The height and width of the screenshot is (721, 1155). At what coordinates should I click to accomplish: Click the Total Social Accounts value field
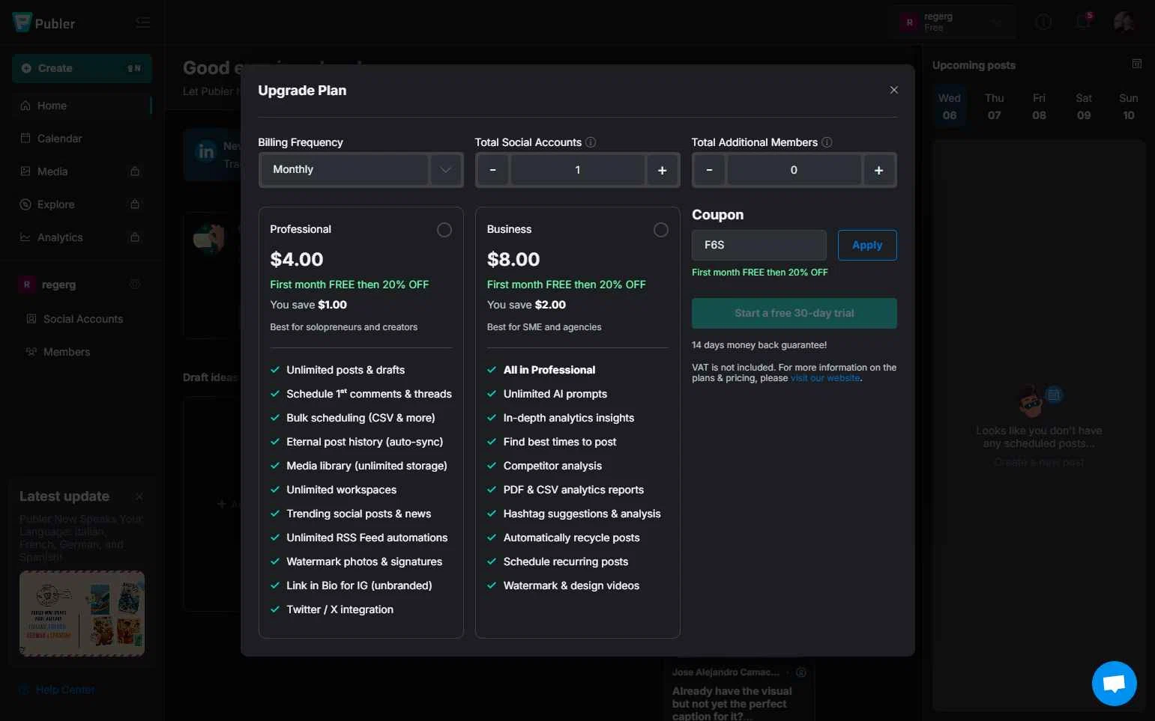click(577, 170)
